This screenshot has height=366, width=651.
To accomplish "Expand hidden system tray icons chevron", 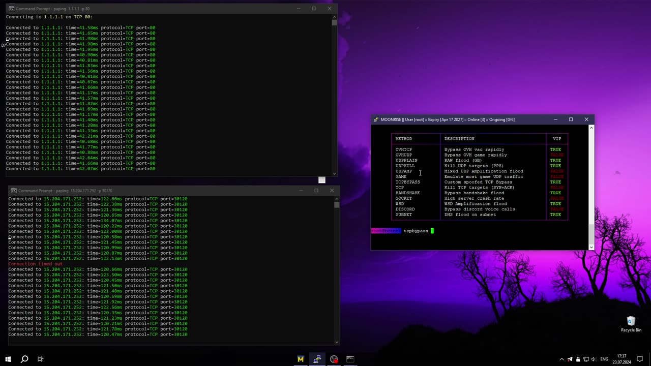I will 561,359.
